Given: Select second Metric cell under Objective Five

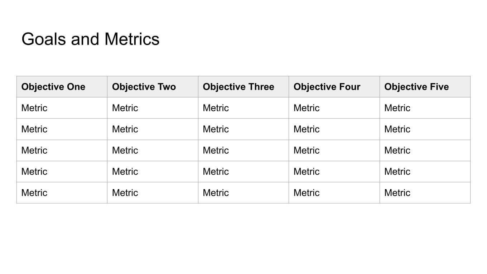Looking at the screenshot, I should click(425, 129).
